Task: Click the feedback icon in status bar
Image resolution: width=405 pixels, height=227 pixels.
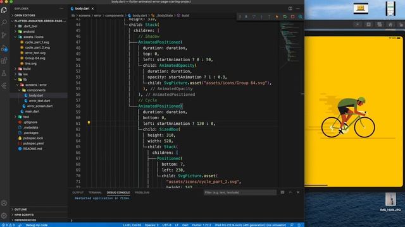Action: pos(292,225)
